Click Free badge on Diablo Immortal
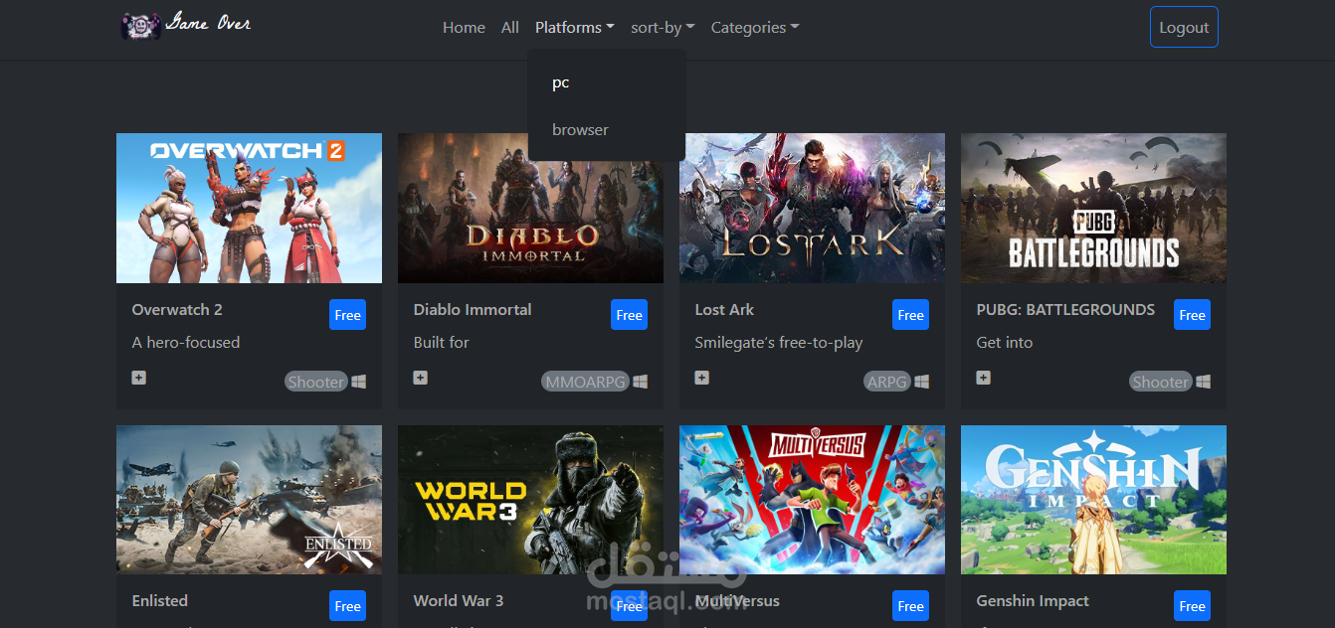The width and height of the screenshot is (1335, 628). click(630, 315)
